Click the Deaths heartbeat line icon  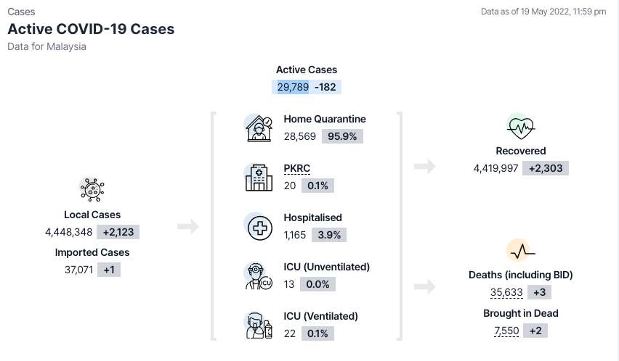[x=521, y=252]
